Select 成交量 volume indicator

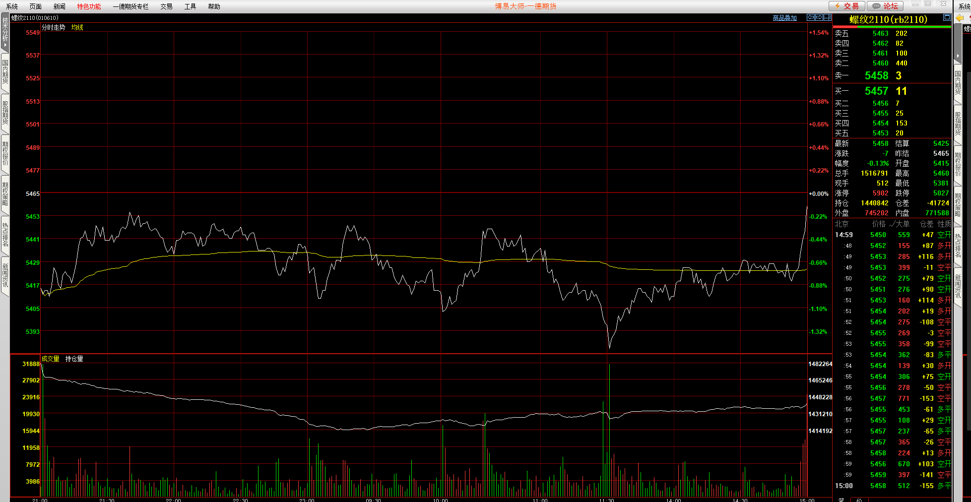tap(50, 359)
